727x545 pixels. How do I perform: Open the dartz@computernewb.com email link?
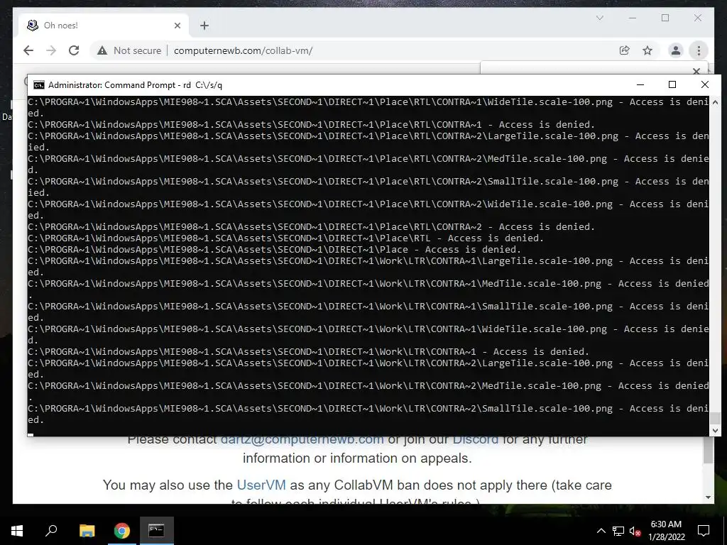(x=302, y=439)
